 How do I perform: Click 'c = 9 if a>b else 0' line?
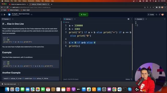(x=82, y=43)
